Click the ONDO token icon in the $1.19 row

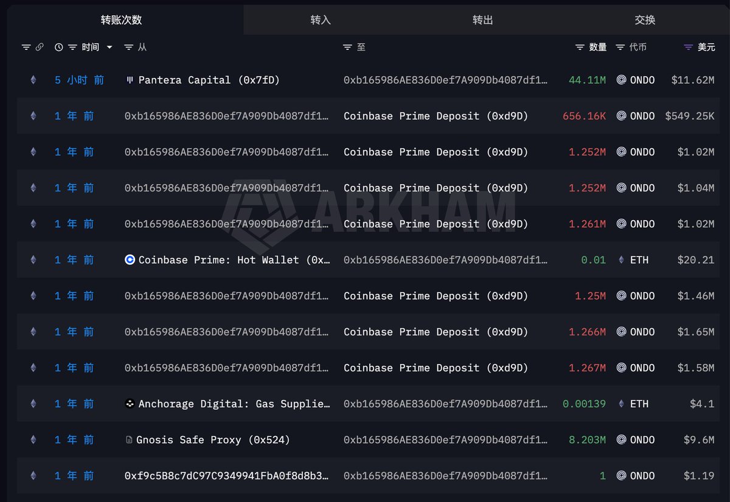(621, 475)
